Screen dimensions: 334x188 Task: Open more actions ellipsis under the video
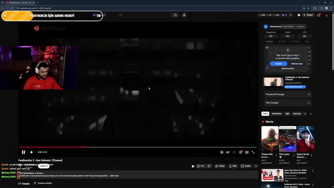256,166
